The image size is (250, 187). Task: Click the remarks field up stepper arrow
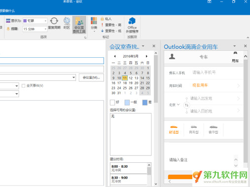(x=236, y=159)
